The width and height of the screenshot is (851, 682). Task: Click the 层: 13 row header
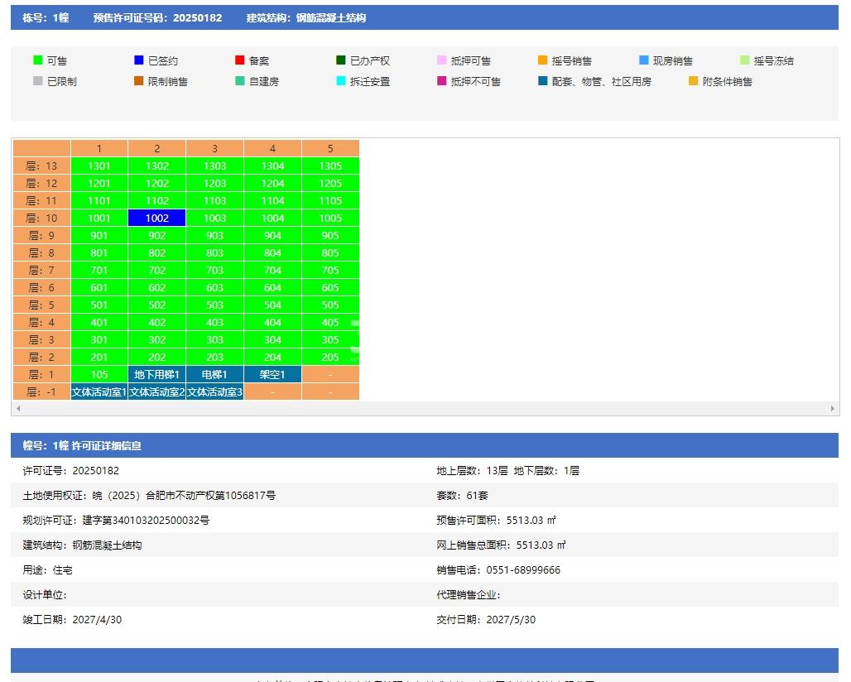[41, 166]
